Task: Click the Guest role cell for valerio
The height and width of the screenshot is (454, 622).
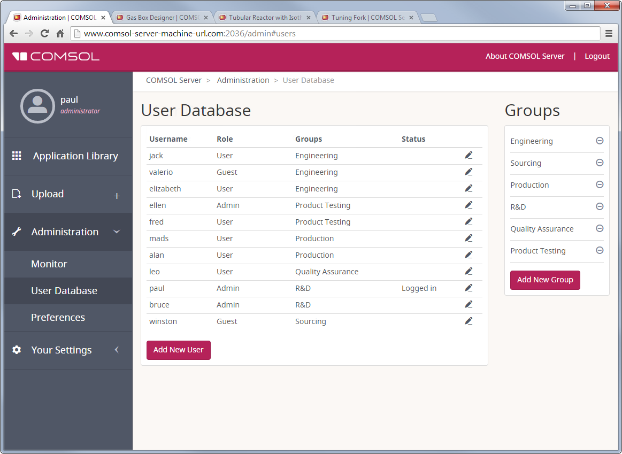Action: coord(227,172)
